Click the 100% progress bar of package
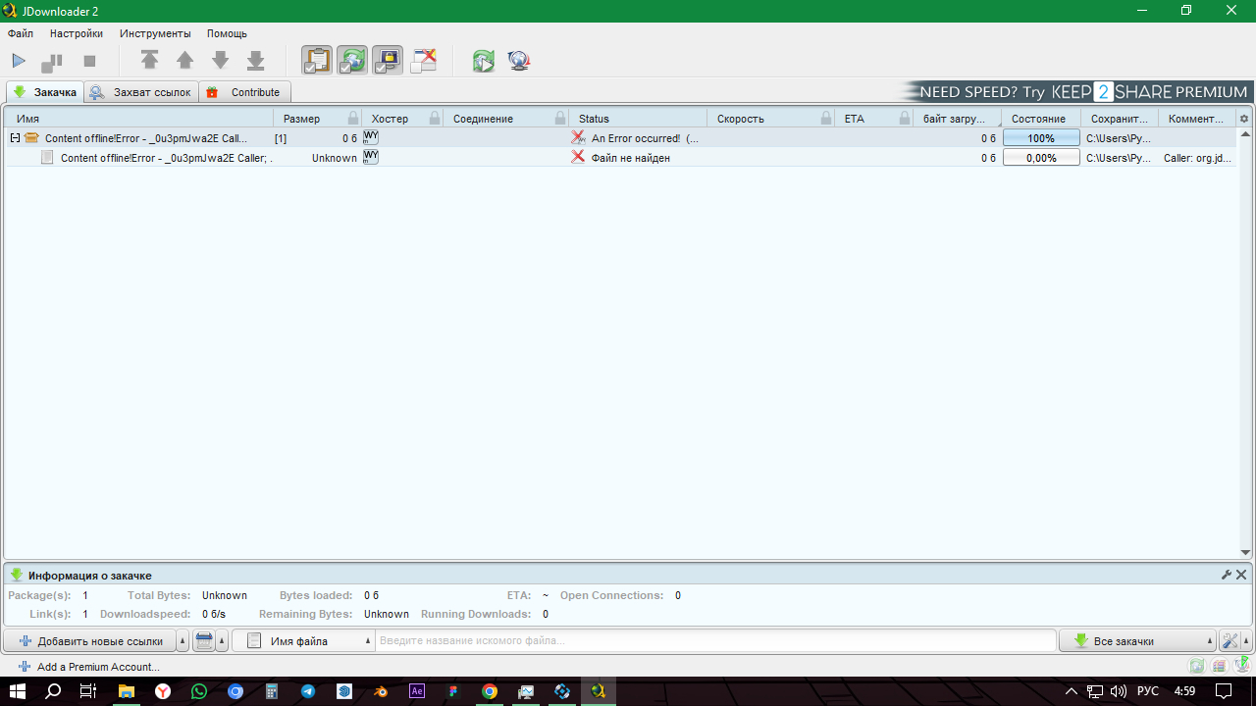 pos(1040,138)
